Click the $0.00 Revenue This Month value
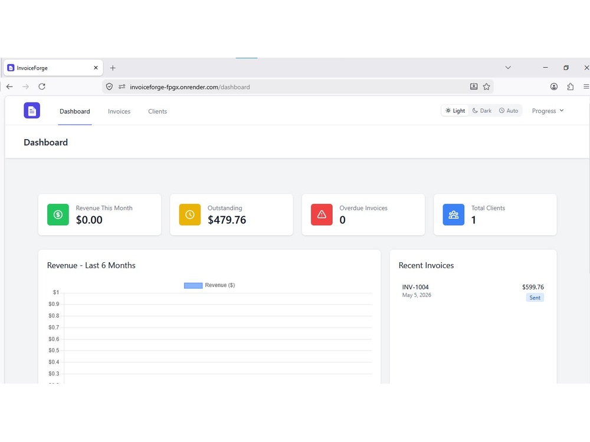 pos(89,220)
